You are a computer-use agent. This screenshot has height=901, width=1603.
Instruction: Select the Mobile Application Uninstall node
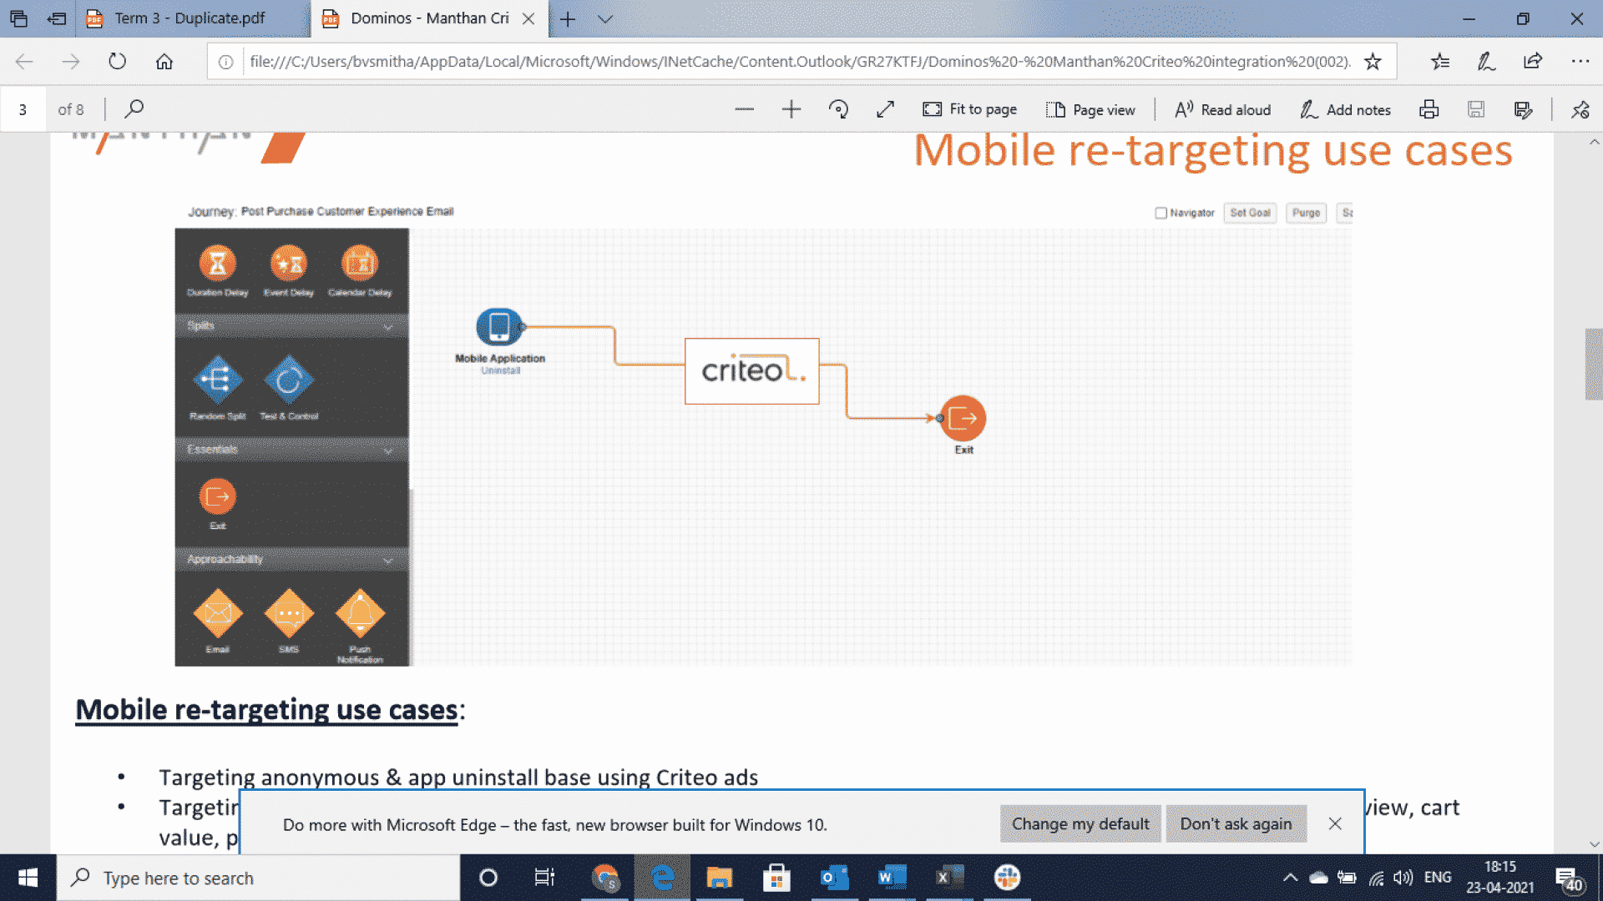pyautogui.click(x=498, y=327)
